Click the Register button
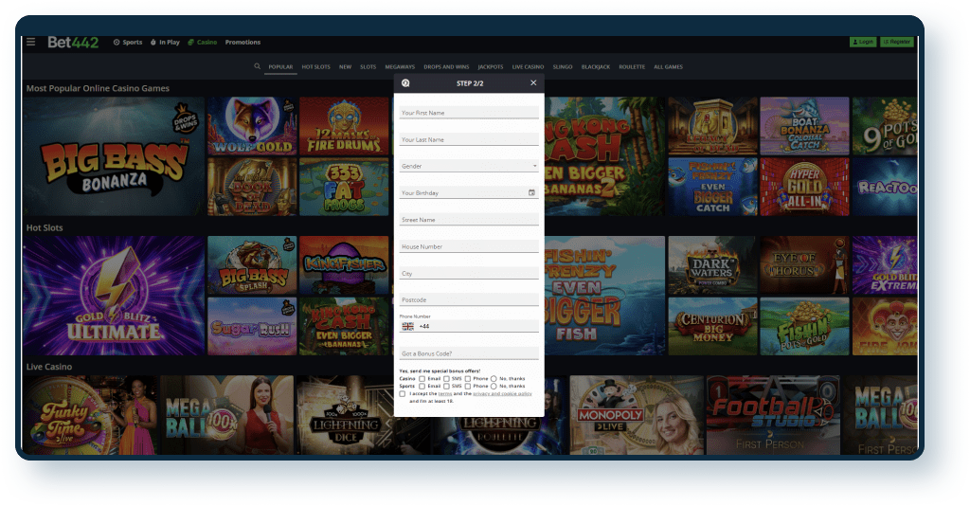The width and height of the screenshot is (970, 506). (896, 42)
